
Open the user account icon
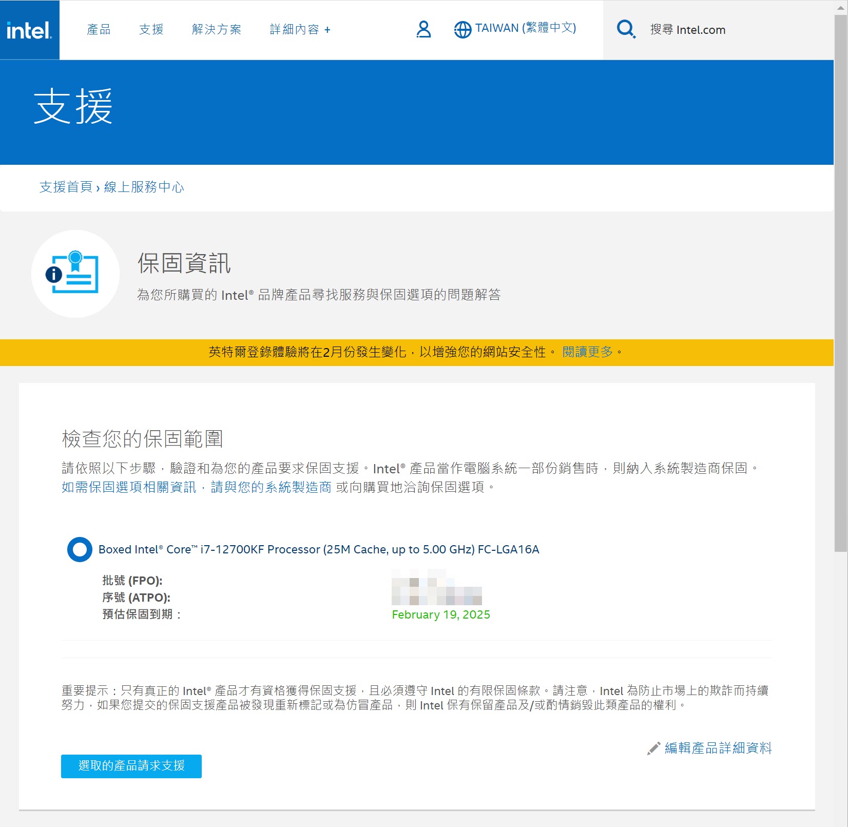(423, 29)
